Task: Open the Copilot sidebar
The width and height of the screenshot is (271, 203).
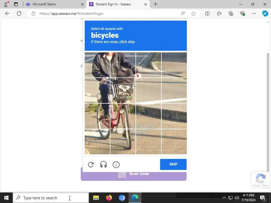Action: tap(265, 13)
